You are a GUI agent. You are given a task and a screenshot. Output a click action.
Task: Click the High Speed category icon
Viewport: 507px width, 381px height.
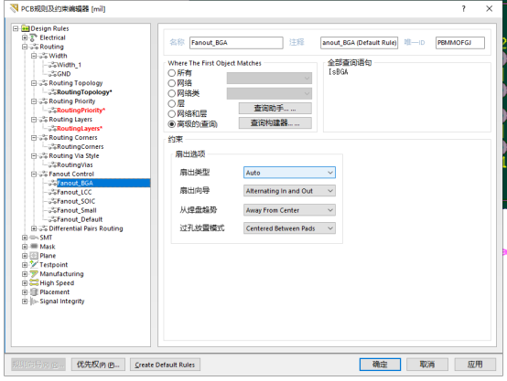pyautogui.click(x=34, y=283)
